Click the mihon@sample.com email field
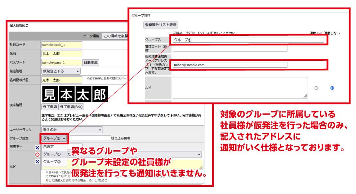The height and width of the screenshot is (194, 356). pos(230,65)
